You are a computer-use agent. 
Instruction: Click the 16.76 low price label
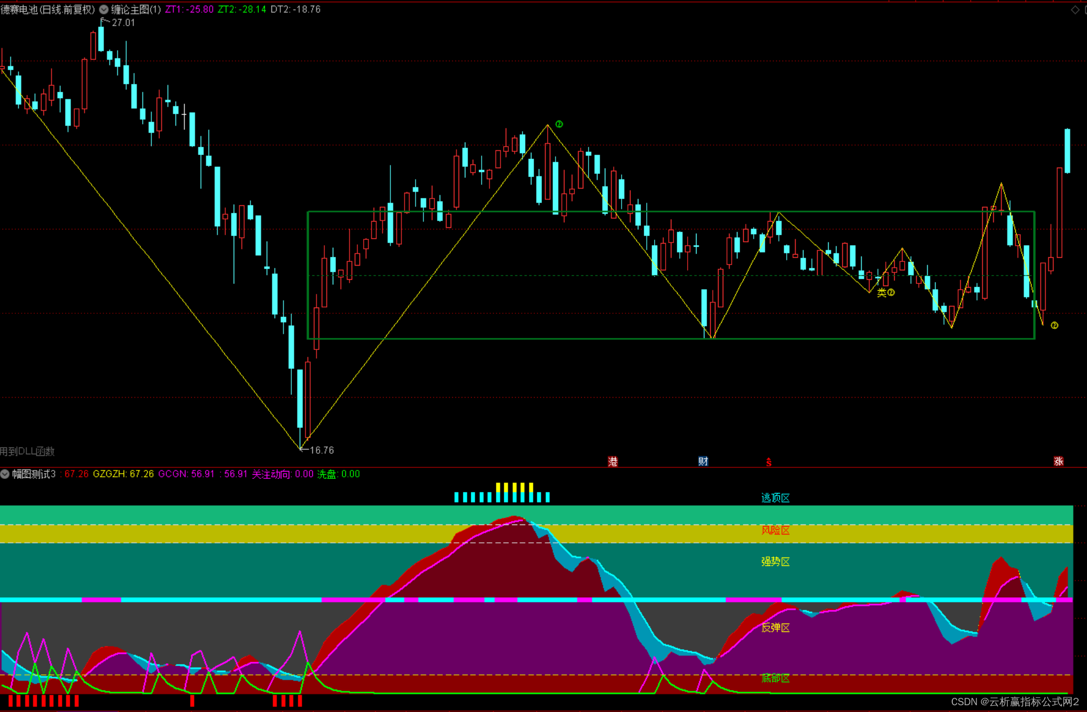pyautogui.click(x=322, y=450)
